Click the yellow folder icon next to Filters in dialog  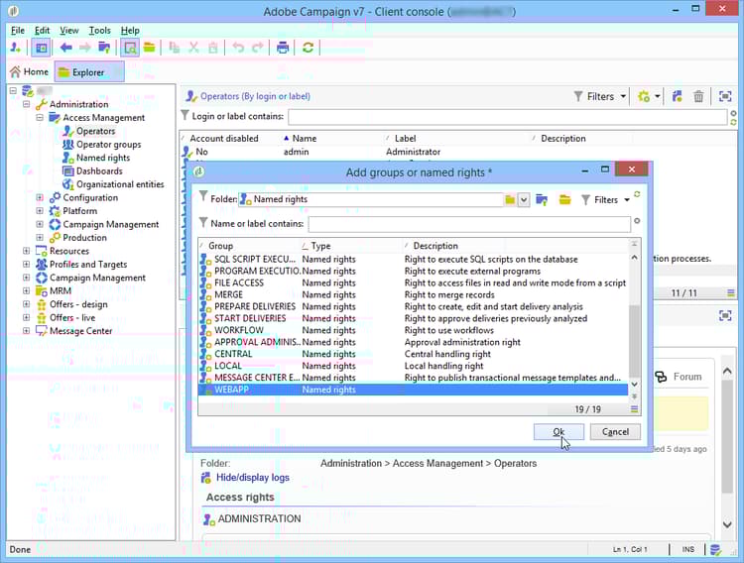[564, 200]
